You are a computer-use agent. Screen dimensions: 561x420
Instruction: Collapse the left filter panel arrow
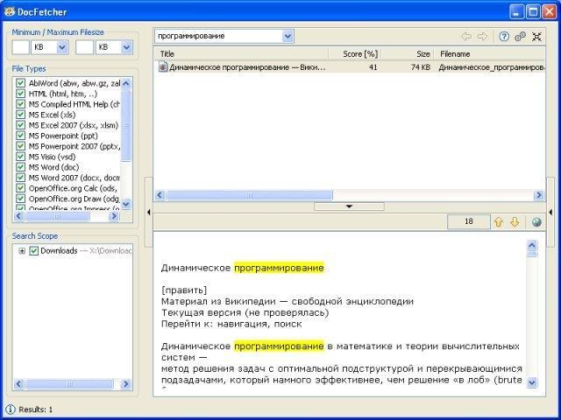pos(148,213)
